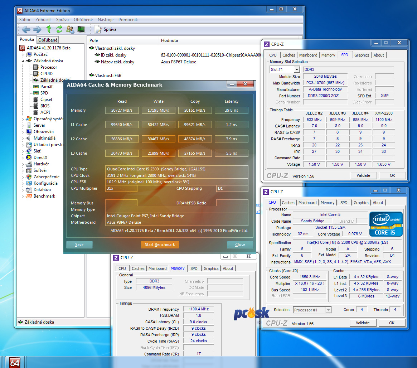The width and height of the screenshot is (417, 368).
Task: Open the Správa report toolbar button
Action: pyautogui.click(x=106, y=29)
